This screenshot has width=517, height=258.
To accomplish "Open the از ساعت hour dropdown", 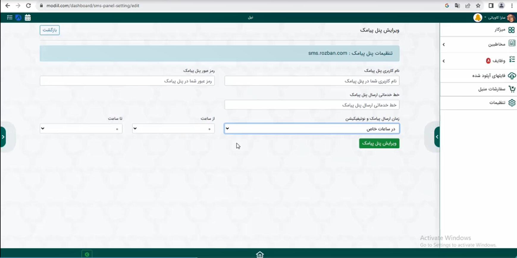I will (x=173, y=129).
